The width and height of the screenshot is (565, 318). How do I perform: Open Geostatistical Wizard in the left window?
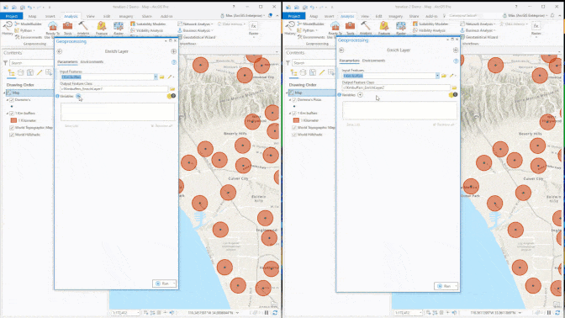(197, 37)
